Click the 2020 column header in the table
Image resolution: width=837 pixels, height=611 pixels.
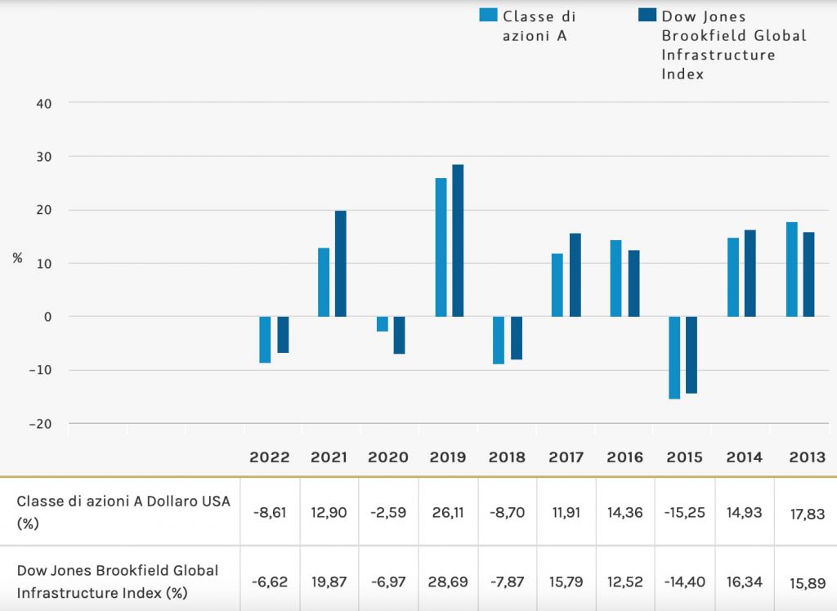pos(388,457)
